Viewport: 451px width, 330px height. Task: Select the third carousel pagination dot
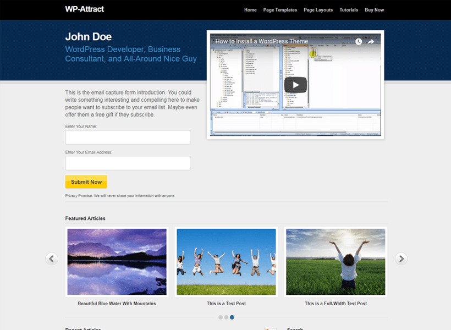tap(232, 317)
